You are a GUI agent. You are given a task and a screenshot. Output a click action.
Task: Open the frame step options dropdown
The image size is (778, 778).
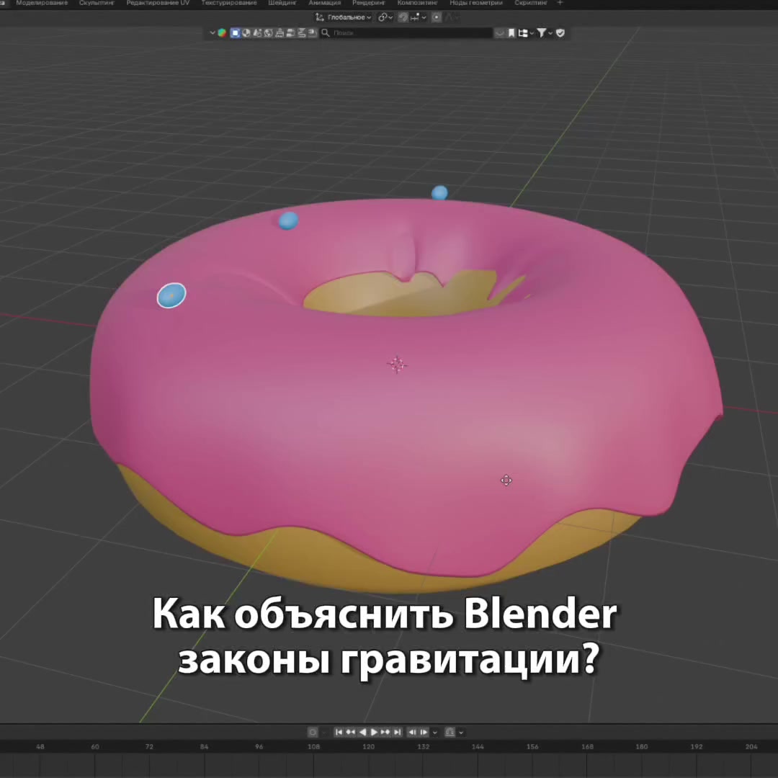(435, 732)
